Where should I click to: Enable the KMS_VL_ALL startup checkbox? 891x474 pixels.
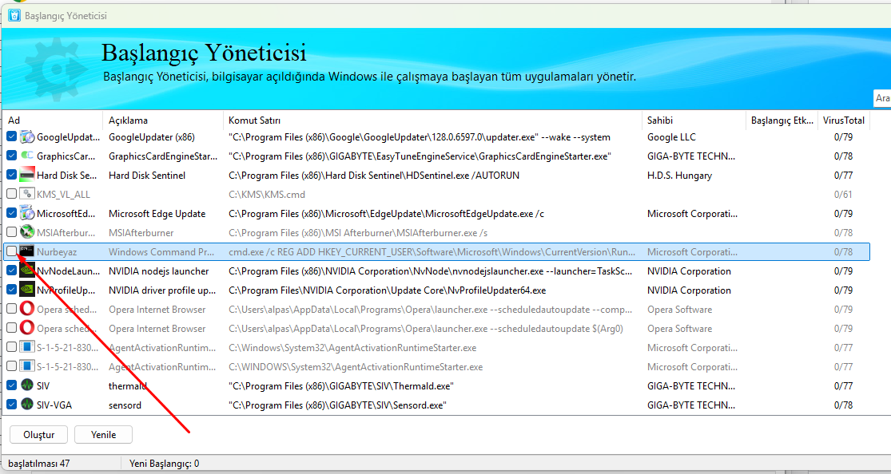pyautogui.click(x=11, y=194)
